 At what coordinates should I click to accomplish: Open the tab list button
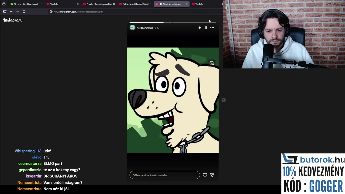point(4,4)
